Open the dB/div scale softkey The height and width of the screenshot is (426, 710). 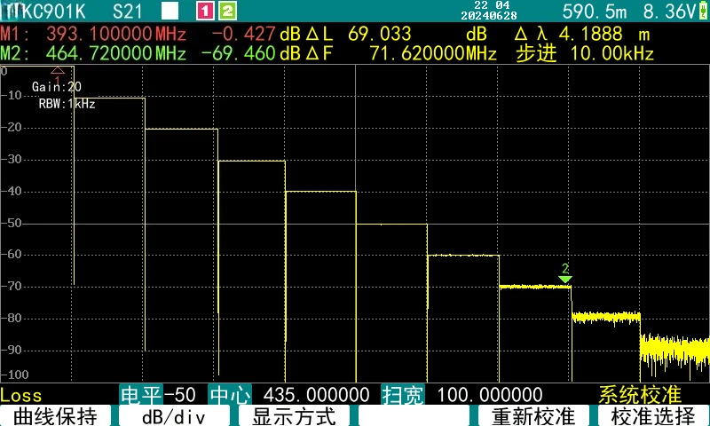point(174,416)
